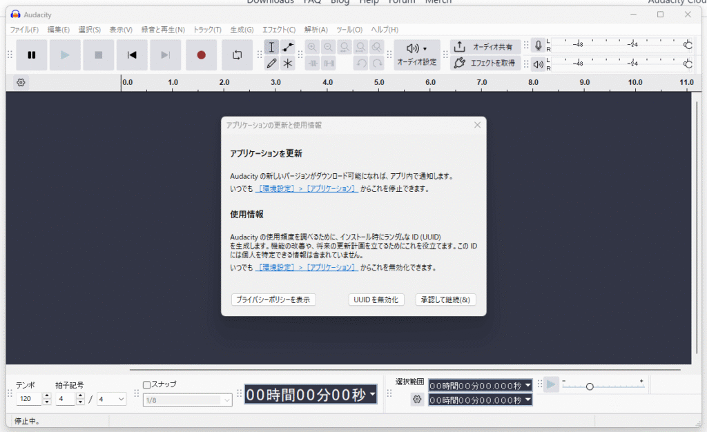Open main time display format dropdown arrow

(x=372, y=394)
